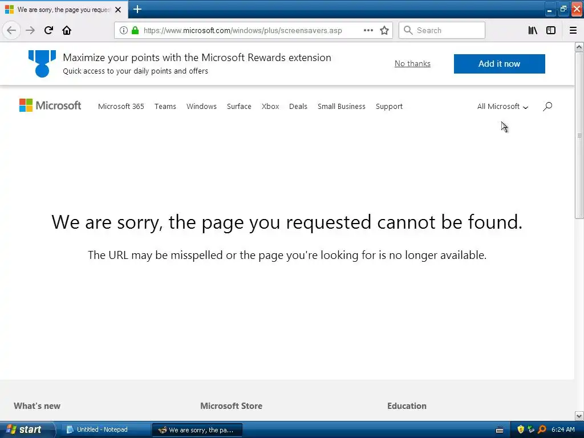This screenshot has width=584, height=438.
Task: Open the Library bookshelf icon
Action: coord(533,30)
